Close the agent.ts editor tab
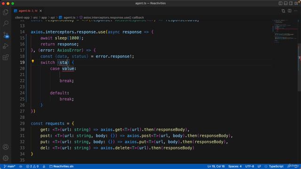 pyautogui.click(x=41, y=11)
